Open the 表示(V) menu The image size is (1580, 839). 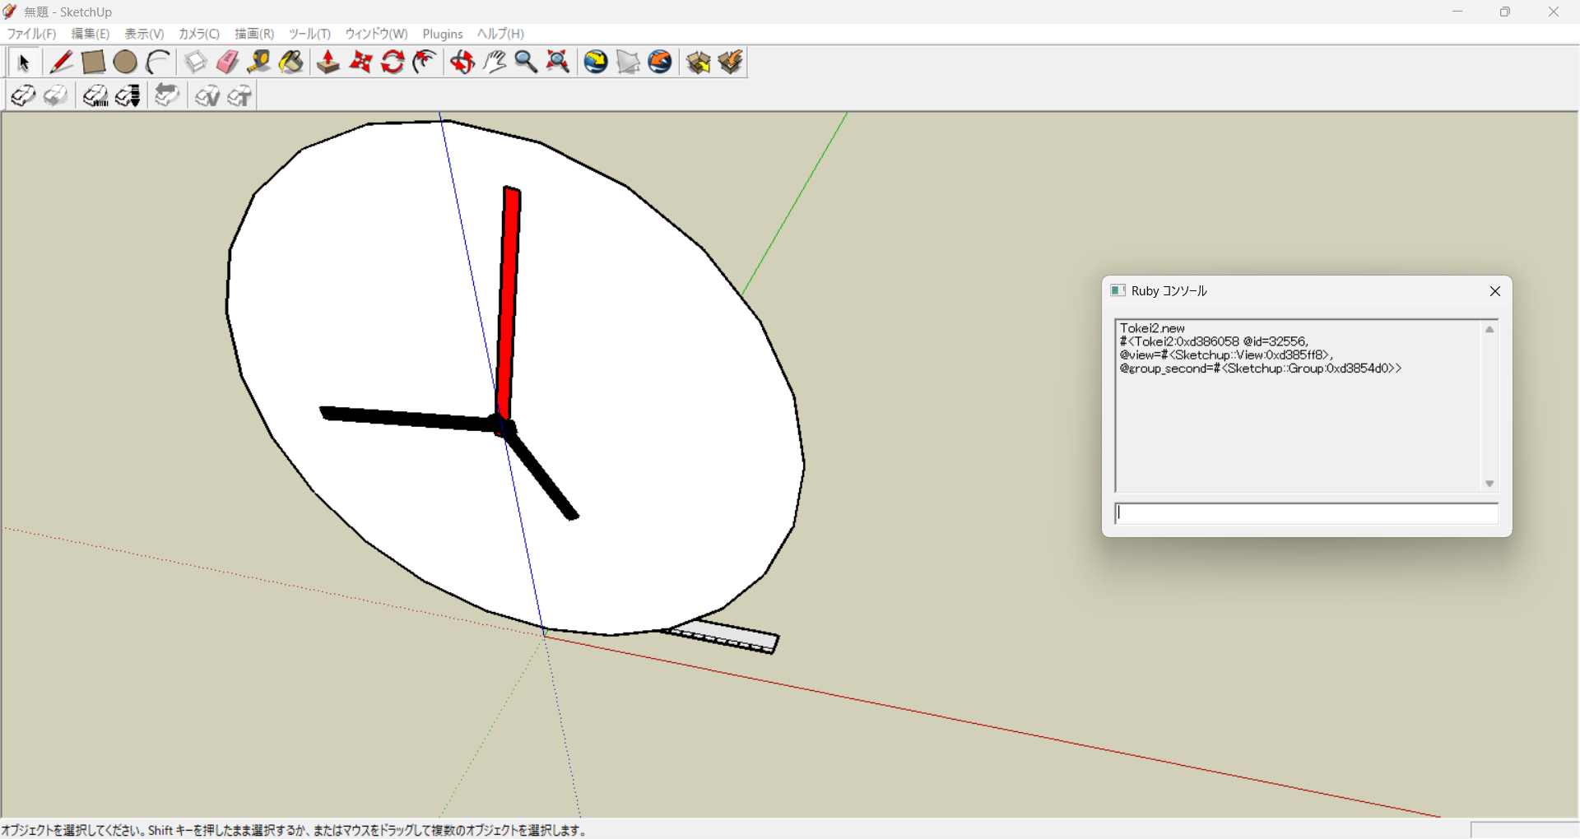pyautogui.click(x=144, y=34)
